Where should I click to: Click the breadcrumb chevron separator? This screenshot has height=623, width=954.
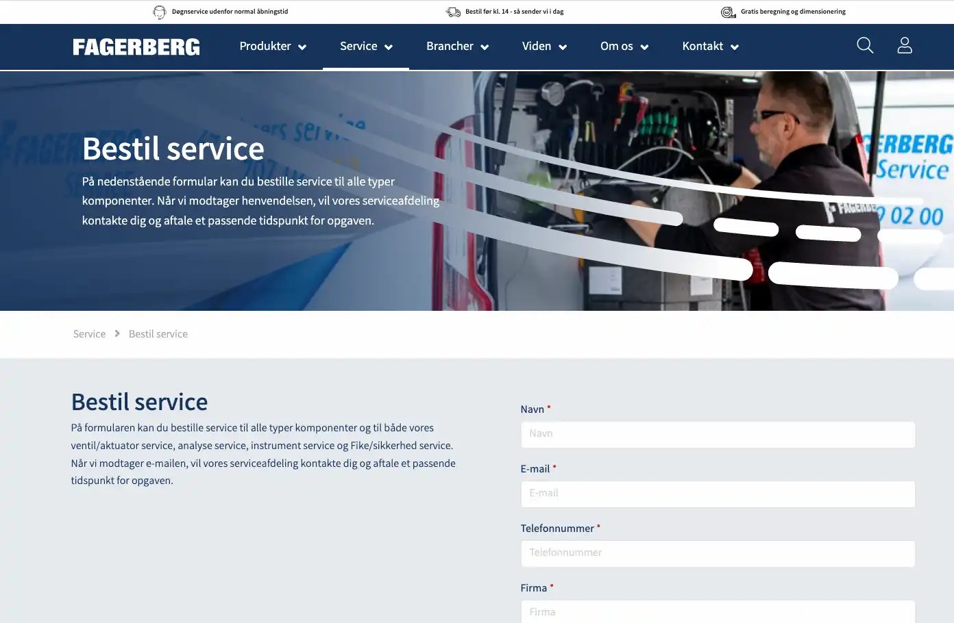[x=117, y=333]
